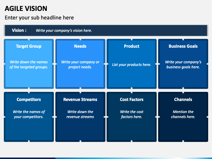Click the 'Cost Factors' heading
212x159 pixels.
coord(132,100)
